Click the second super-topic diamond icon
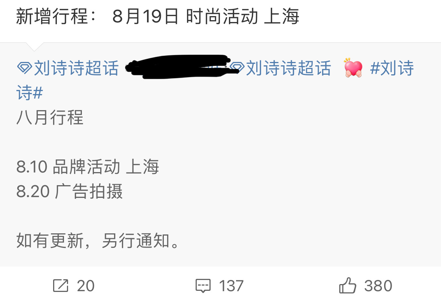 click(x=237, y=68)
